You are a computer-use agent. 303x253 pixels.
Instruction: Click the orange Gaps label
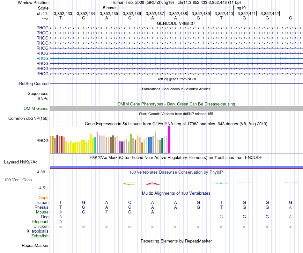[x=43, y=198]
